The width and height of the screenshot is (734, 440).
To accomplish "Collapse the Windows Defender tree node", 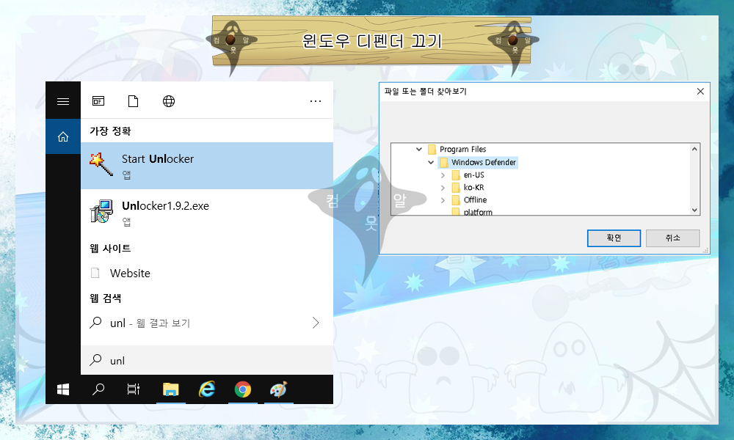I will (431, 162).
